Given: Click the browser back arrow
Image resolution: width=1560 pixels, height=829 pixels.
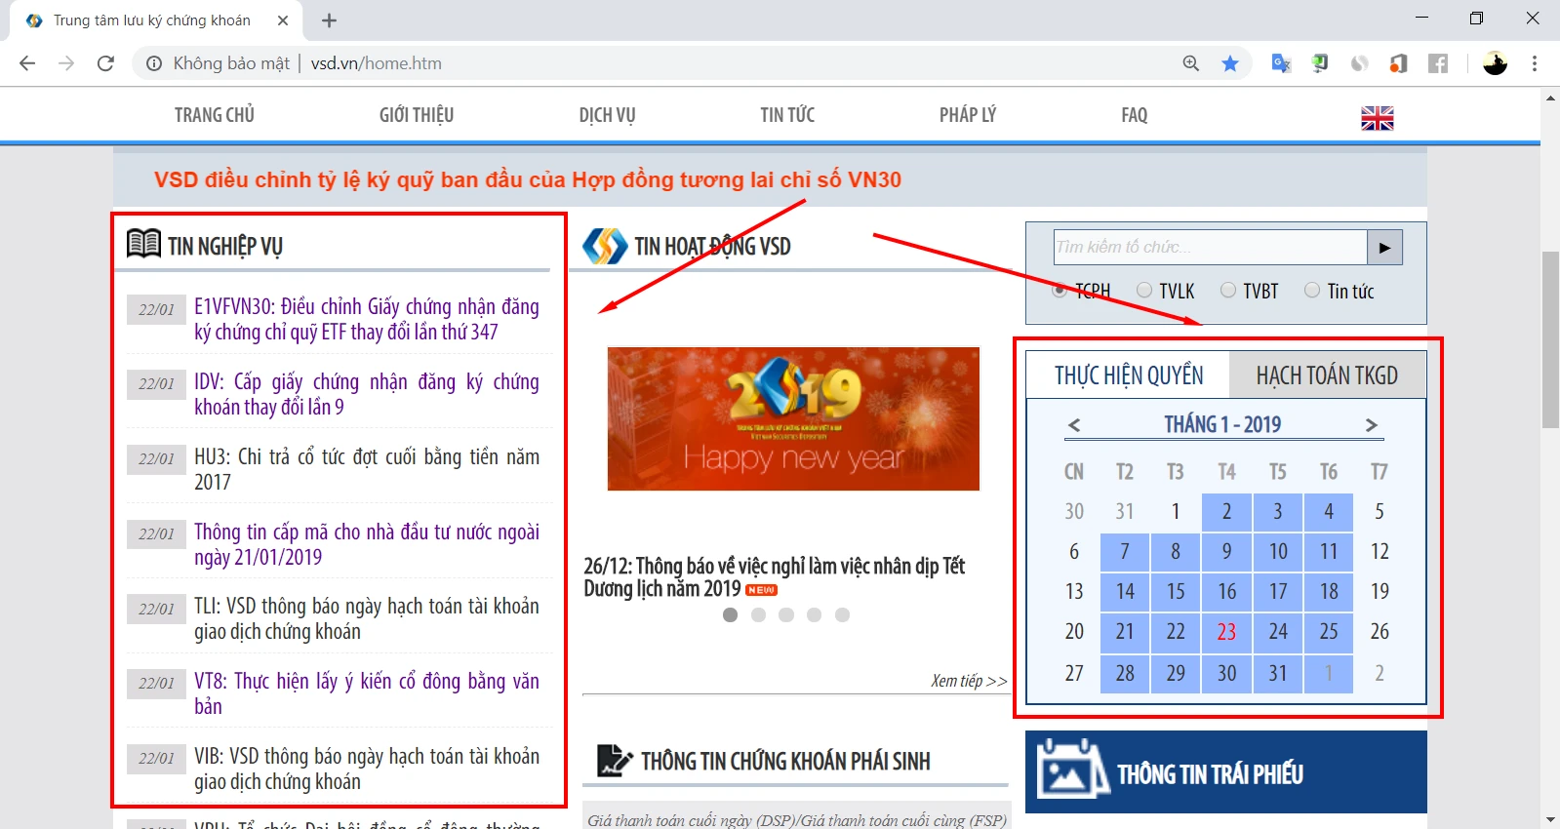Looking at the screenshot, I should (x=27, y=63).
